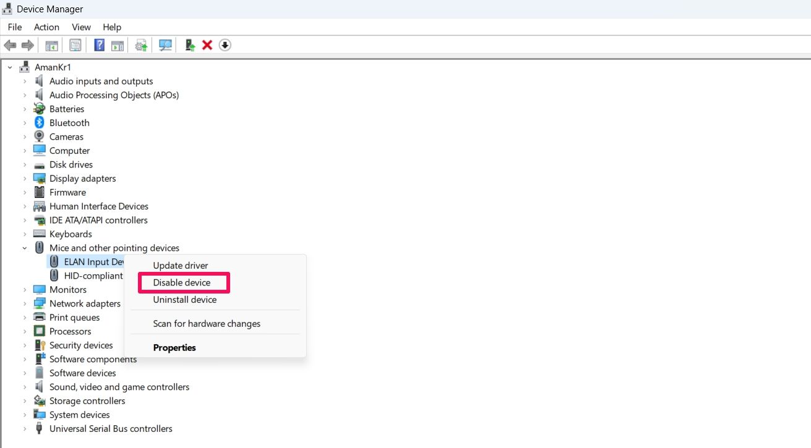Open the View menu
This screenshot has width=811, height=448.
(x=80, y=27)
